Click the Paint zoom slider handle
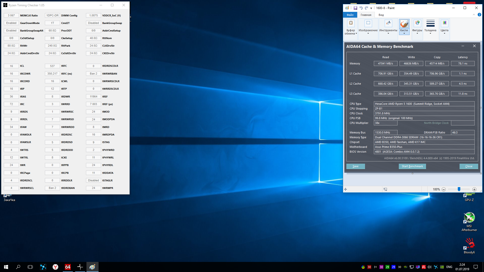The image size is (484, 272). (x=459, y=189)
